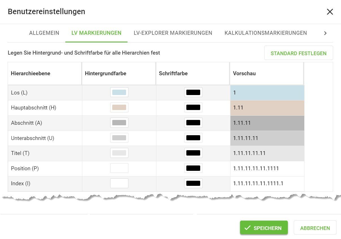Close the Benutzereinstellungen dialog with X
This screenshot has height=239, width=341.
[x=330, y=12]
